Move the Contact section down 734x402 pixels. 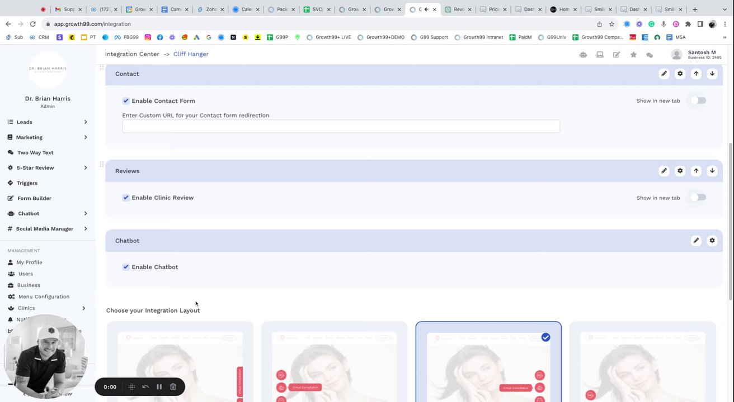tap(712, 74)
